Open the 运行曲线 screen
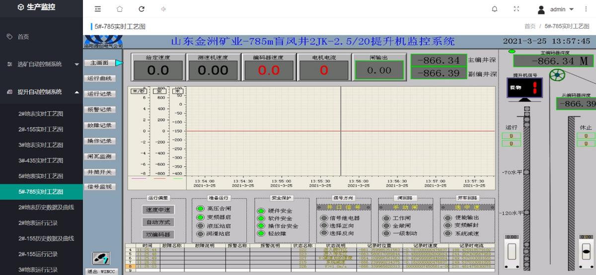 tap(100, 78)
